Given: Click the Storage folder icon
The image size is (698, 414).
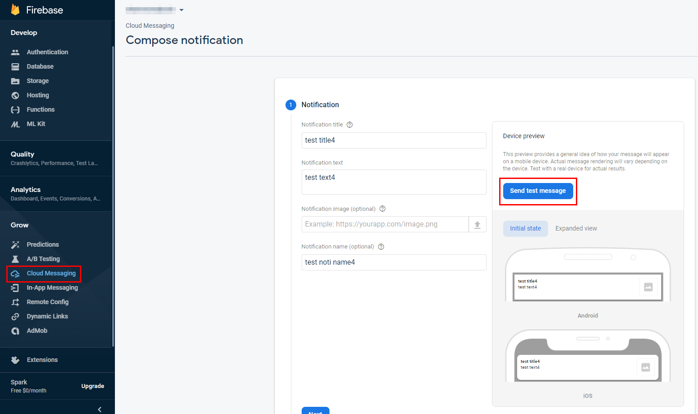Looking at the screenshot, I should 15,81.
